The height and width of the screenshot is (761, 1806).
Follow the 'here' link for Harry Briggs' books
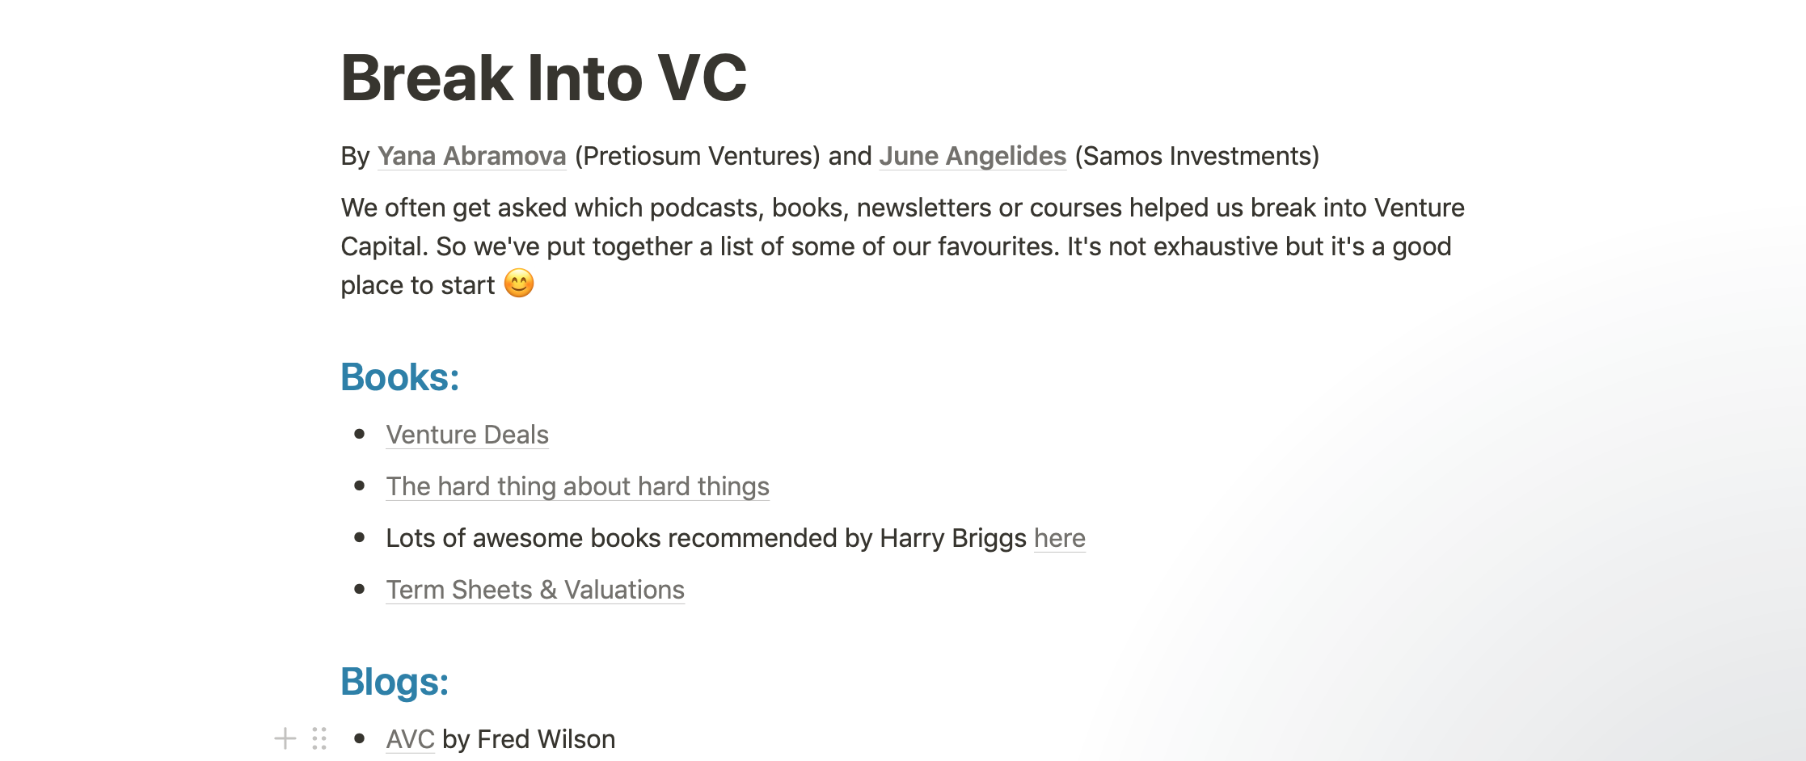tap(1060, 538)
